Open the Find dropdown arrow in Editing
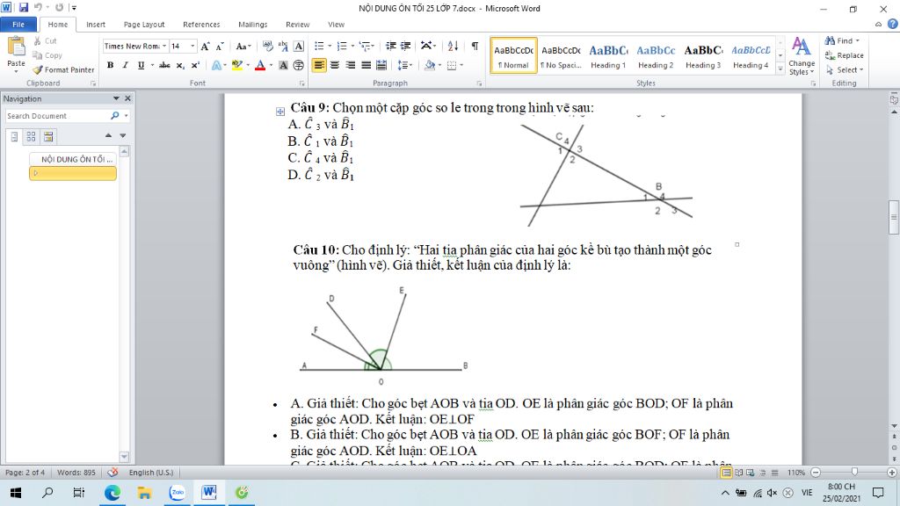This screenshot has height=506, width=900. click(x=858, y=40)
